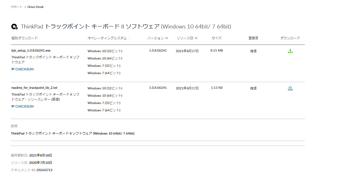Click the Driver Detail breadcrumb item
The height and width of the screenshot is (187, 339).
[35, 7]
